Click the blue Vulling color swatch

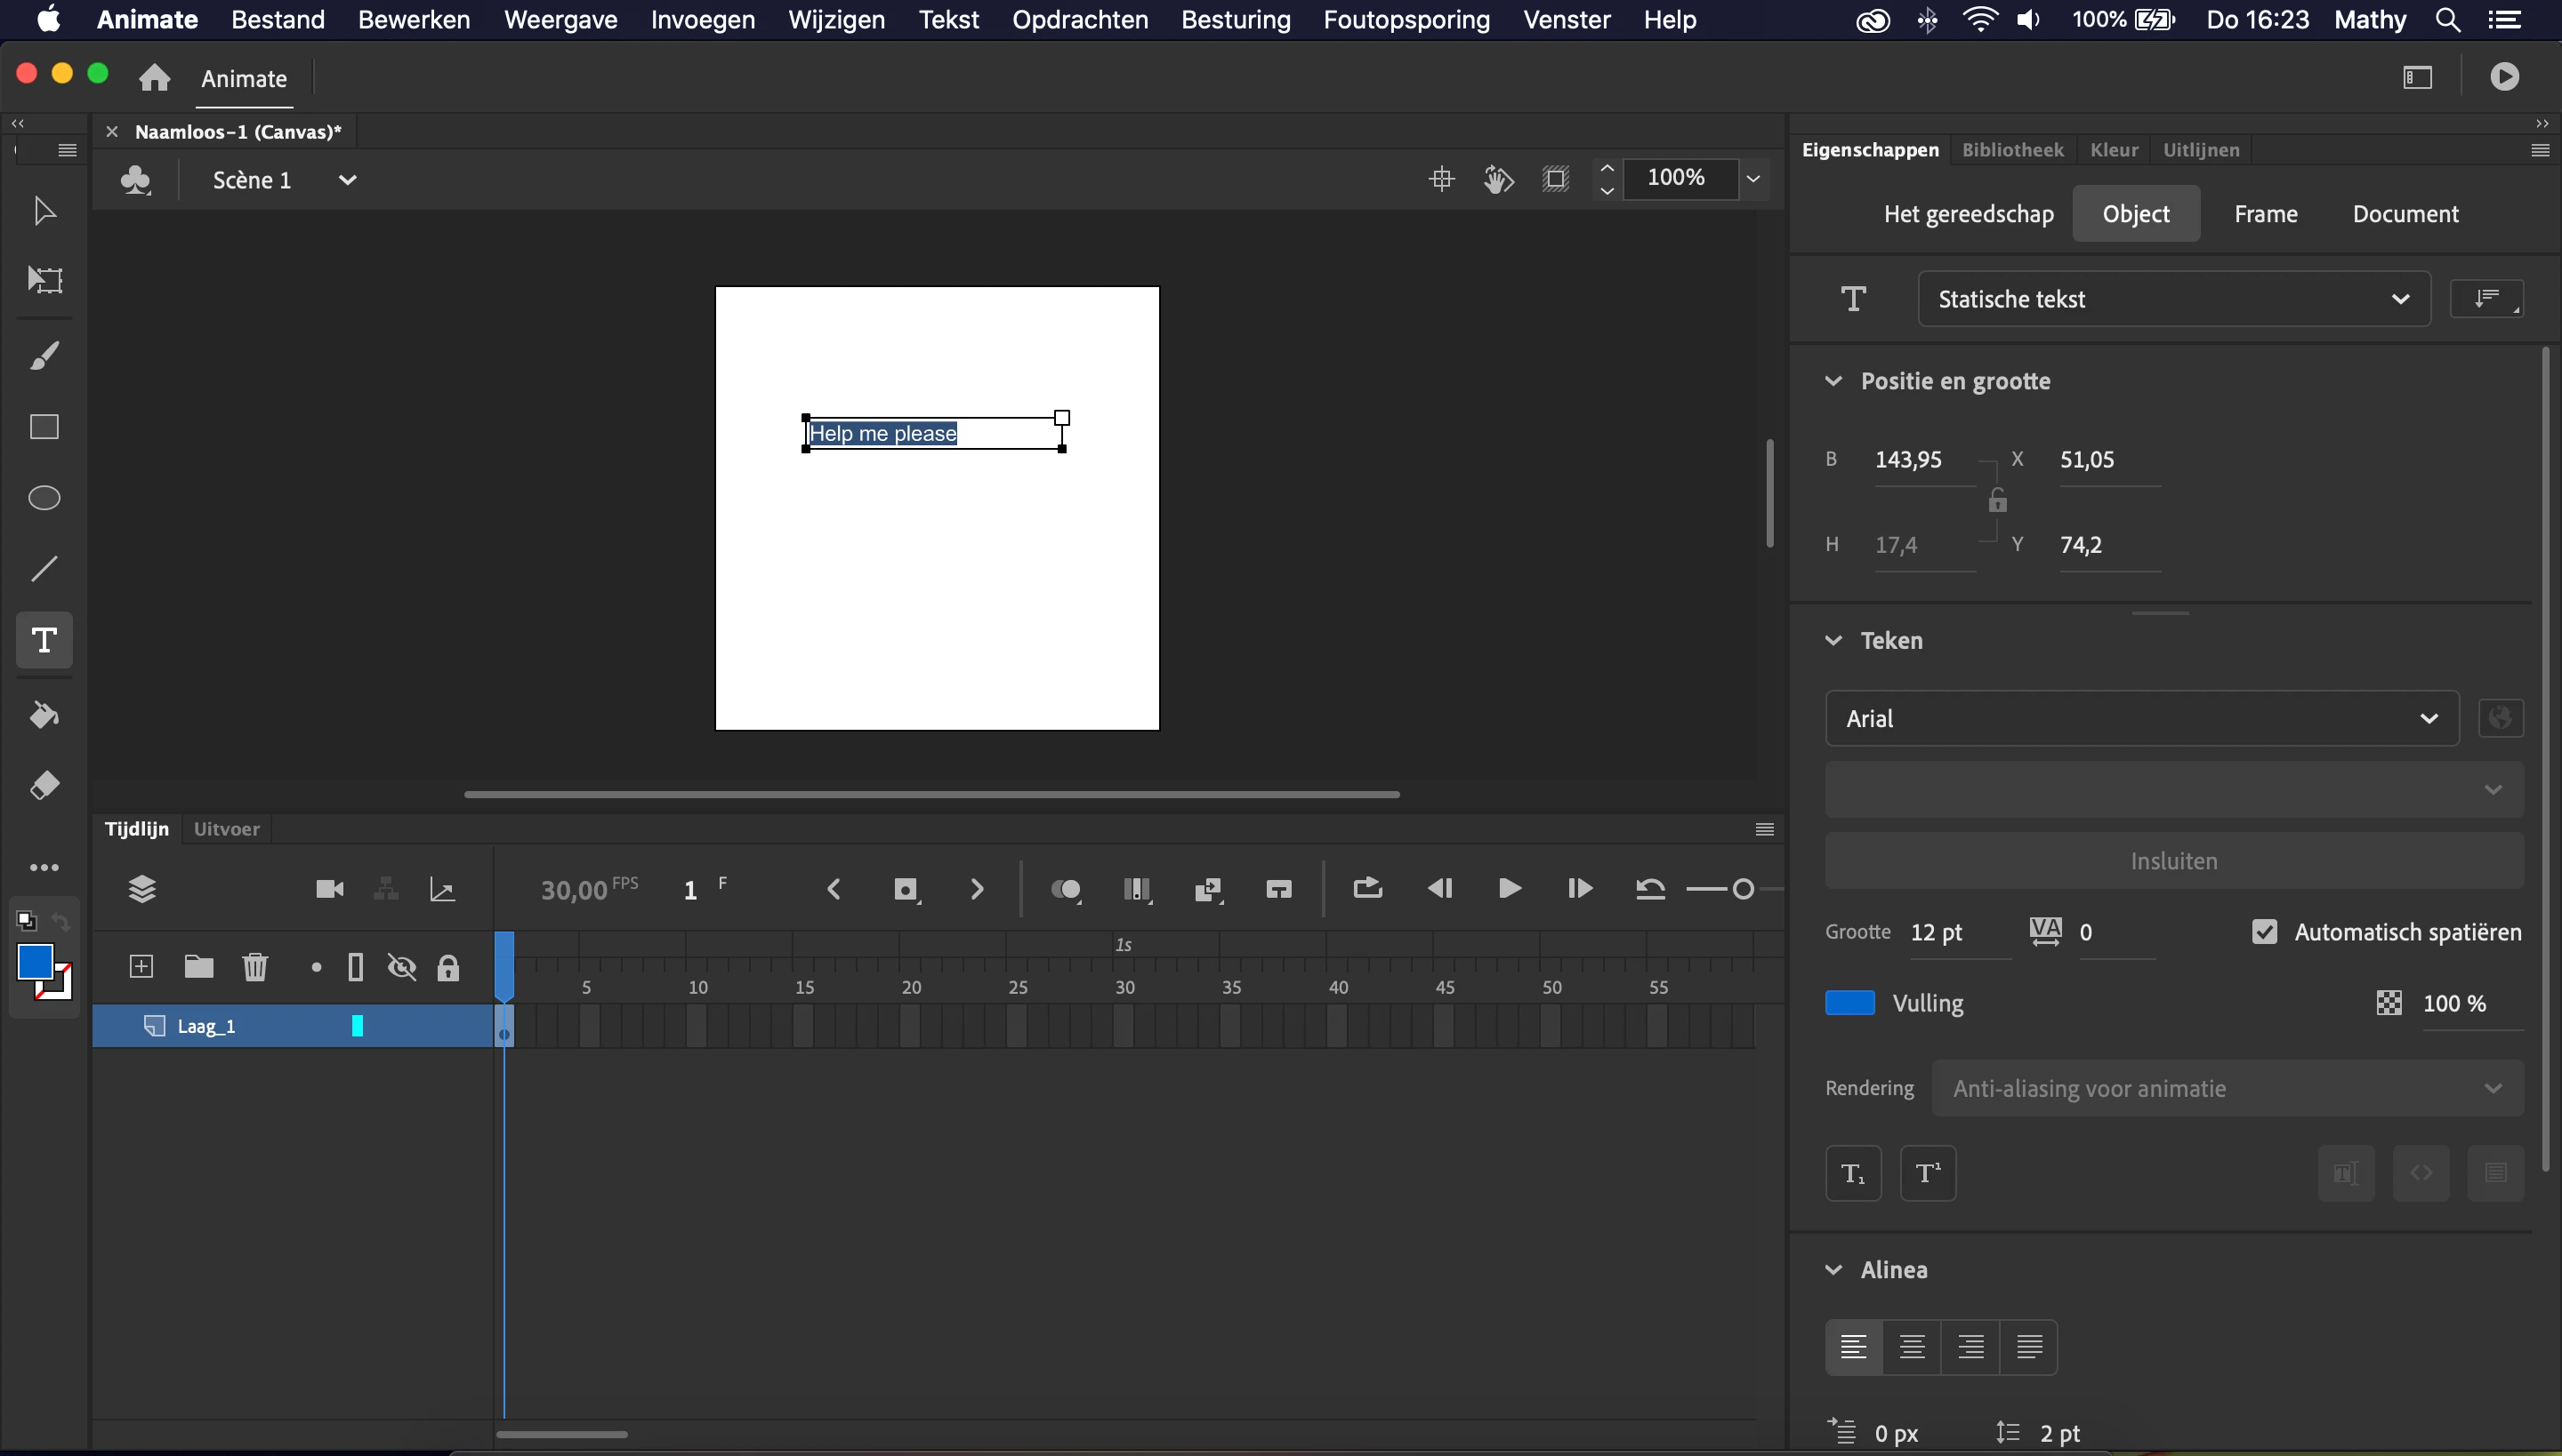pos(1849,1003)
